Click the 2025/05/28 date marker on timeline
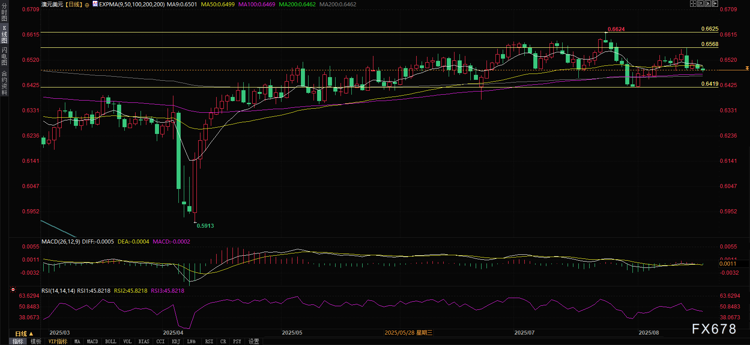This screenshot has width=750, height=345. (408, 333)
